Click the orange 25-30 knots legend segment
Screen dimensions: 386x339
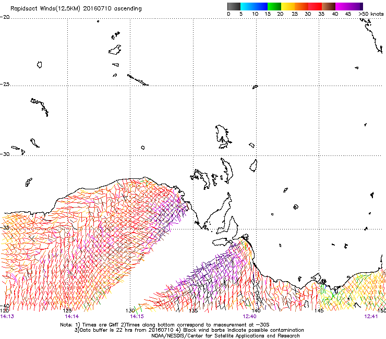301,6
